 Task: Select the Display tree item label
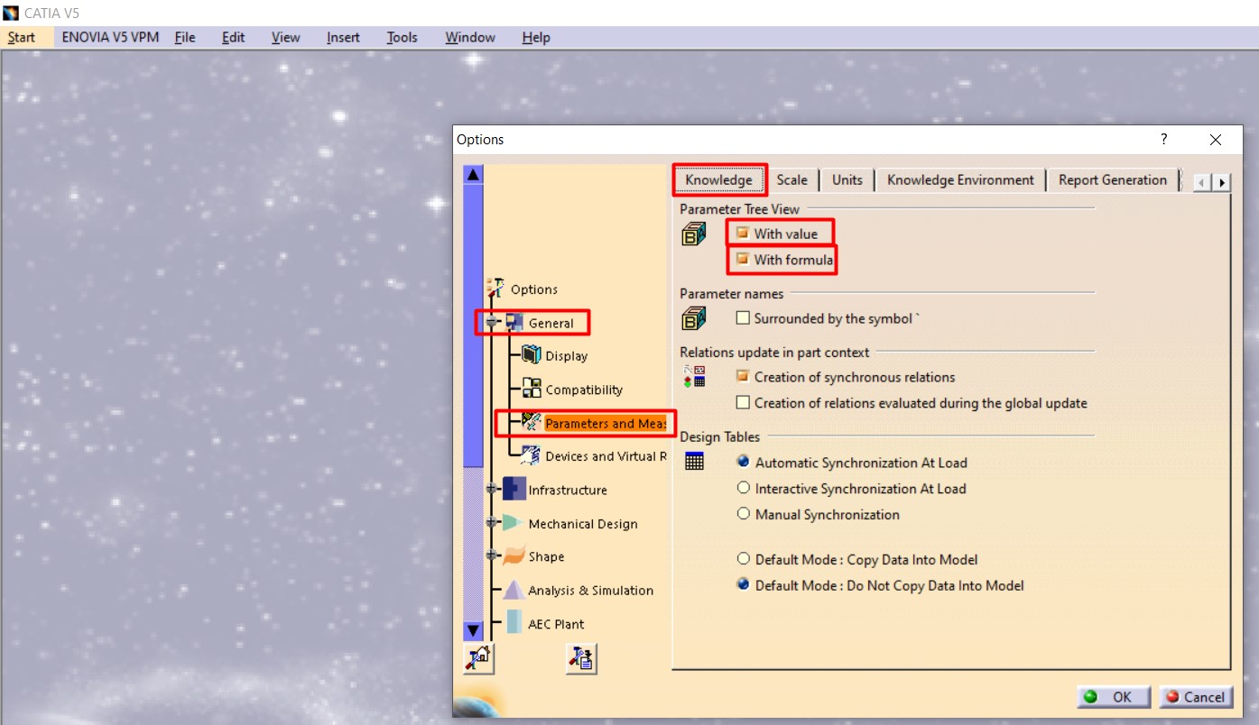pos(566,356)
